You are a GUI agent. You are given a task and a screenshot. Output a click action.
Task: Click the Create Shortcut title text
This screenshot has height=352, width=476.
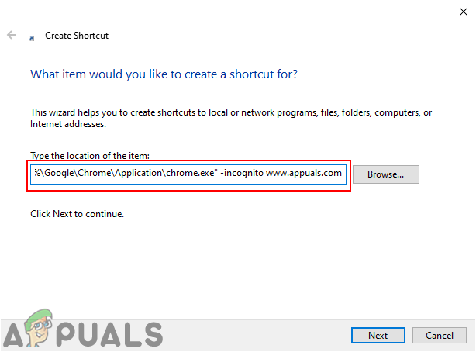(x=77, y=36)
